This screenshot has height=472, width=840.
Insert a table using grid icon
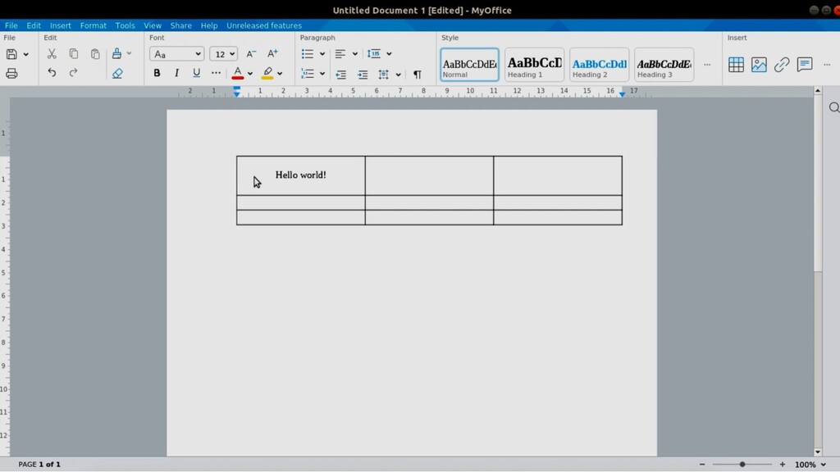click(x=736, y=65)
